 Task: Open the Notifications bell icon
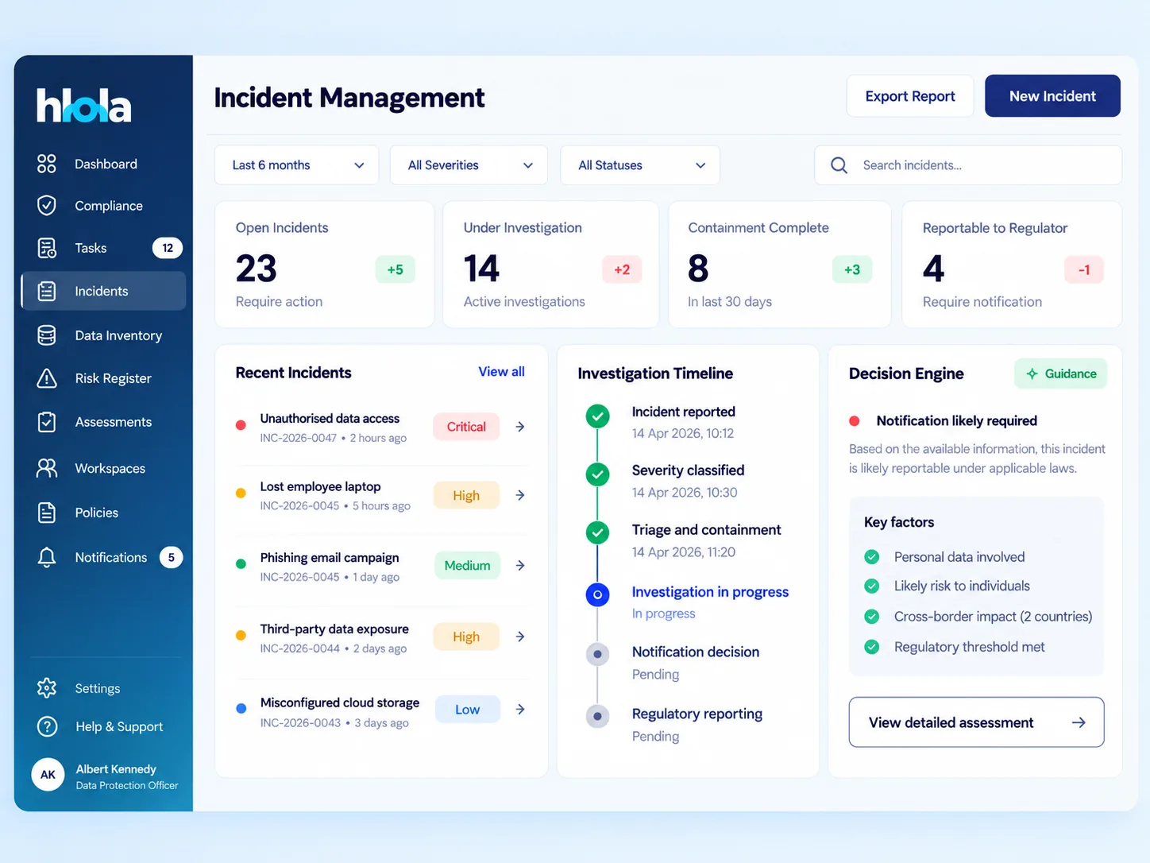coord(47,557)
